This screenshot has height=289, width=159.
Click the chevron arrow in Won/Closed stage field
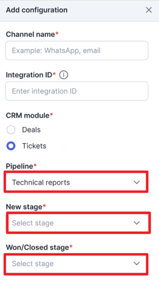(137, 263)
